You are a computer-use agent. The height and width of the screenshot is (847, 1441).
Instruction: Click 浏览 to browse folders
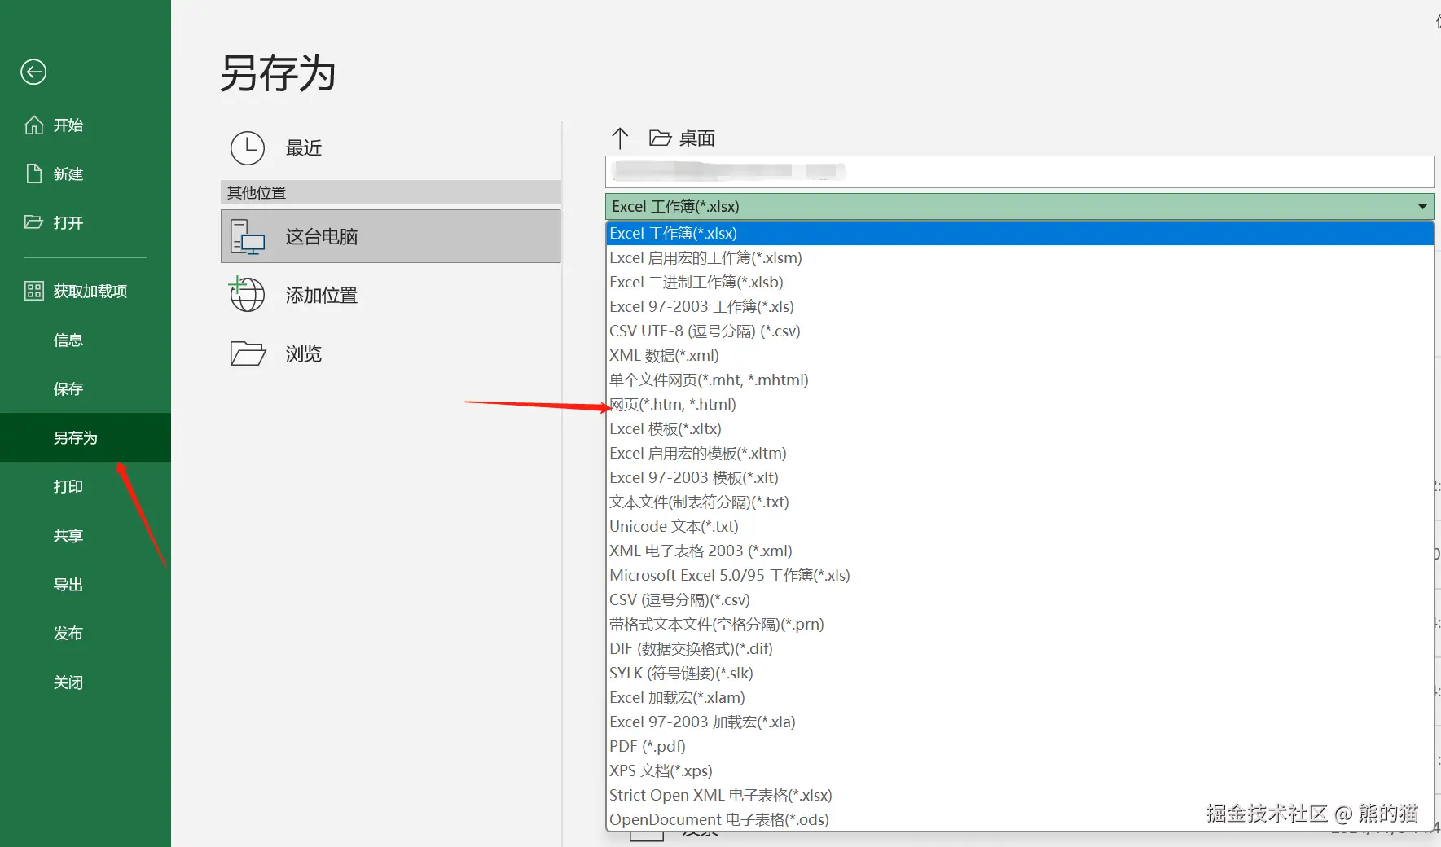(x=390, y=353)
